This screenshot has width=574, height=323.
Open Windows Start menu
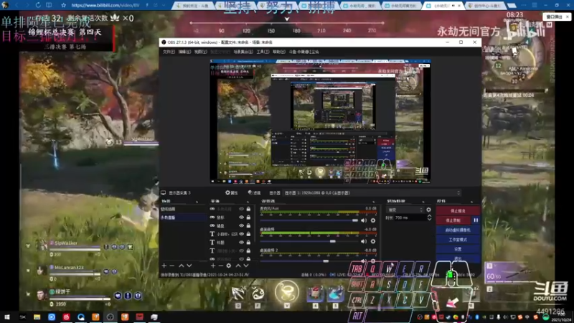pos(6,317)
